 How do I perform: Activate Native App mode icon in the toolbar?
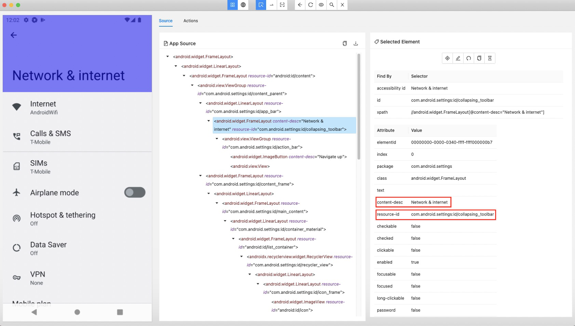232,5
